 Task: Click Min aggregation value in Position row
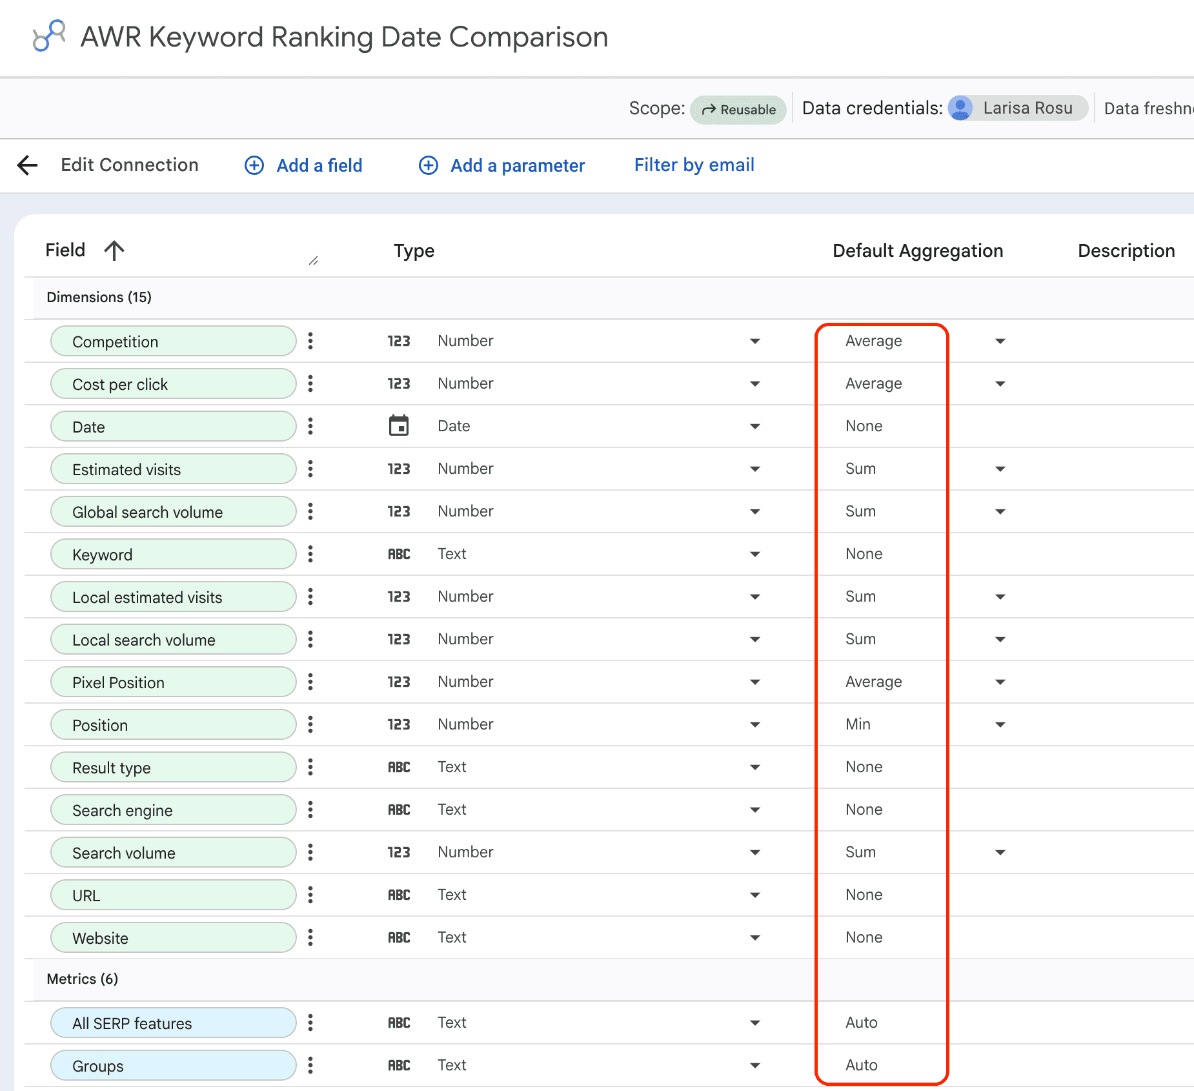858,724
